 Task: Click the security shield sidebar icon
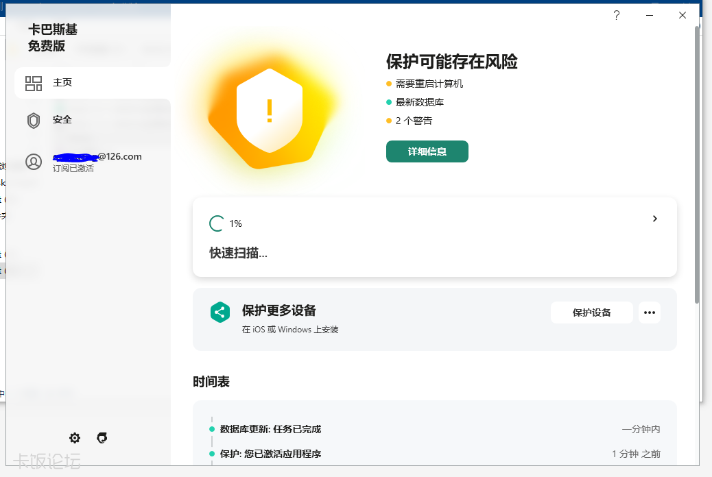[x=34, y=121]
